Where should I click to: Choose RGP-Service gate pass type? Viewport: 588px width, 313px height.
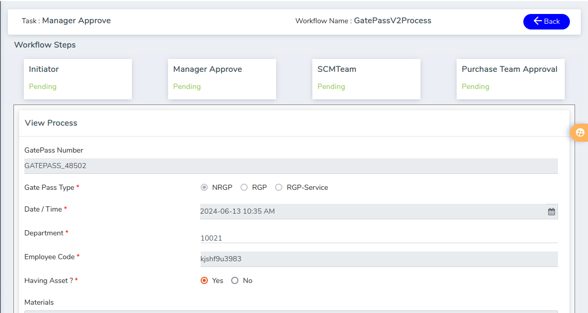[279, 187]
